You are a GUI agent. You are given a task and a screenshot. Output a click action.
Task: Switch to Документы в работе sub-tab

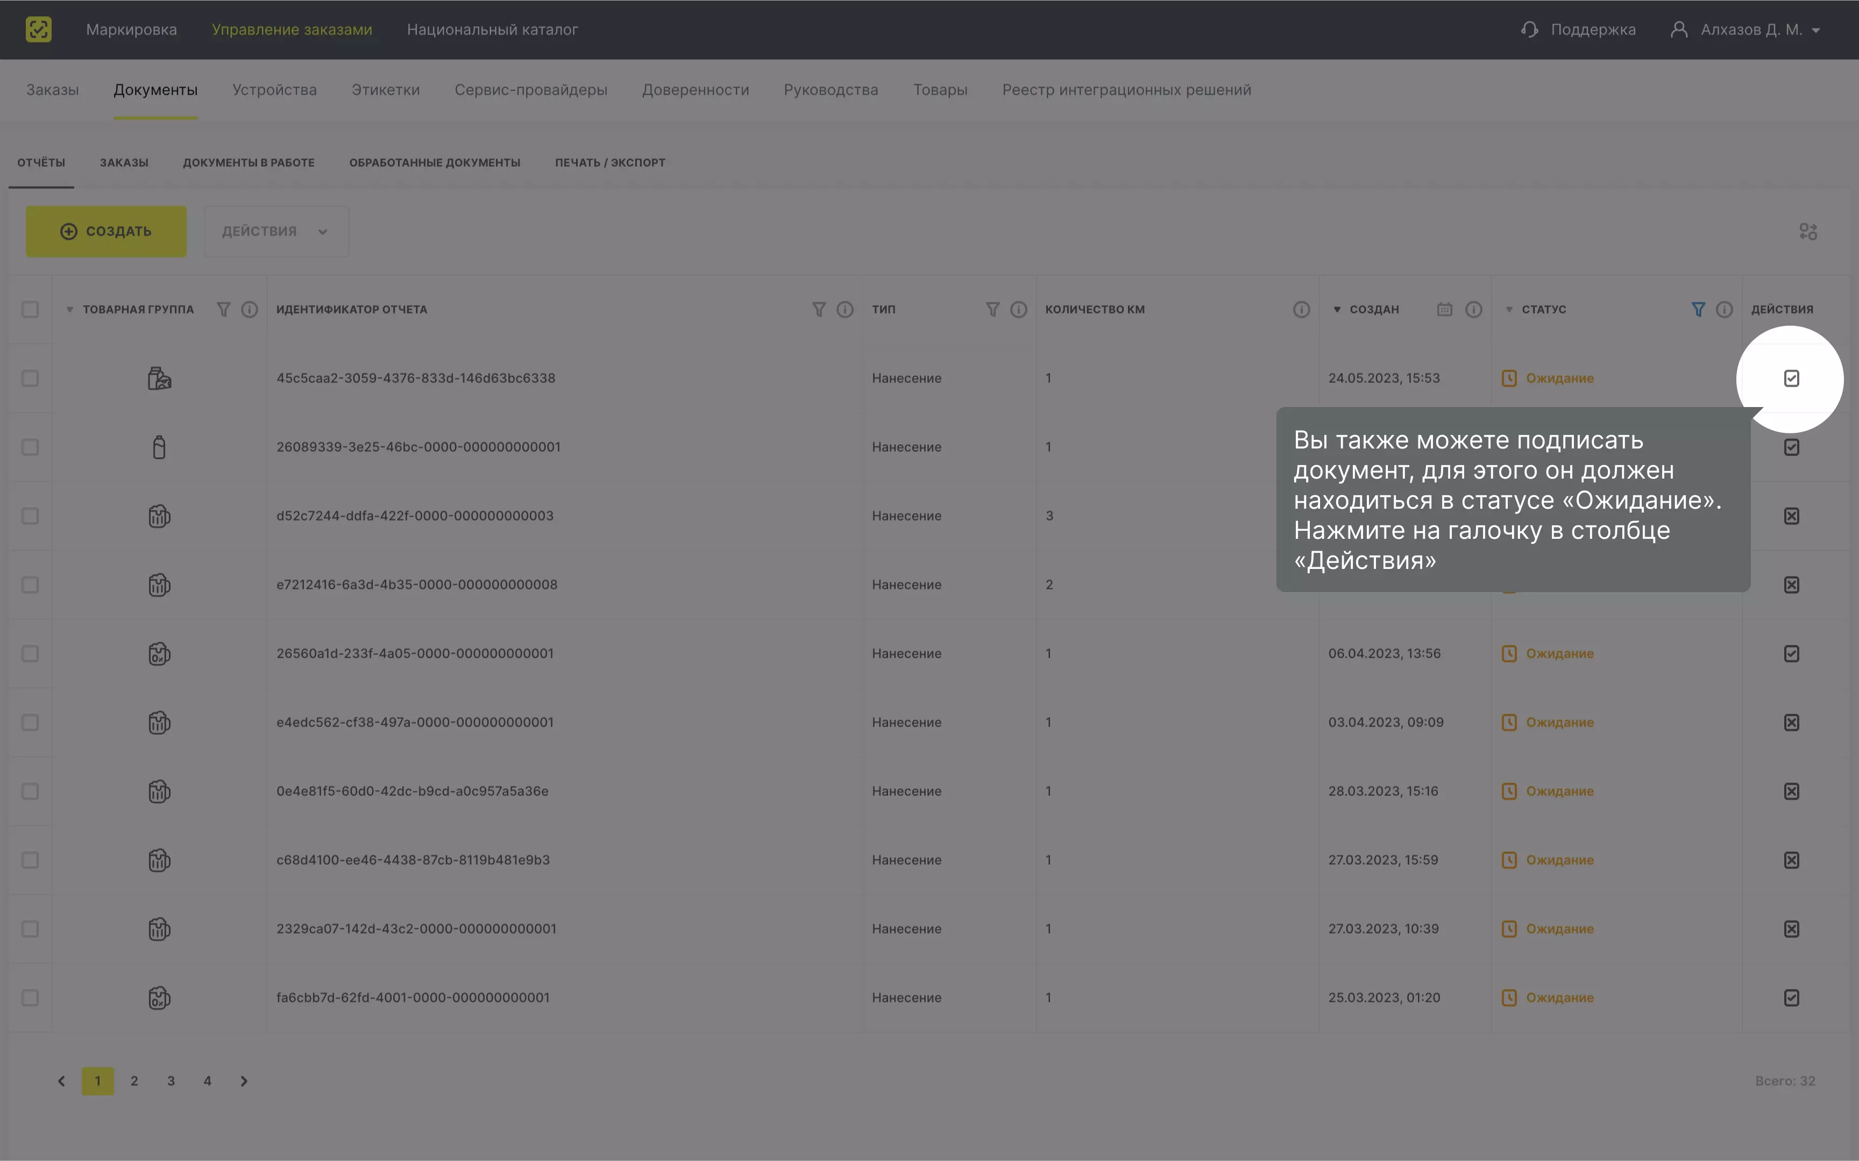click(x=249, y=163)
